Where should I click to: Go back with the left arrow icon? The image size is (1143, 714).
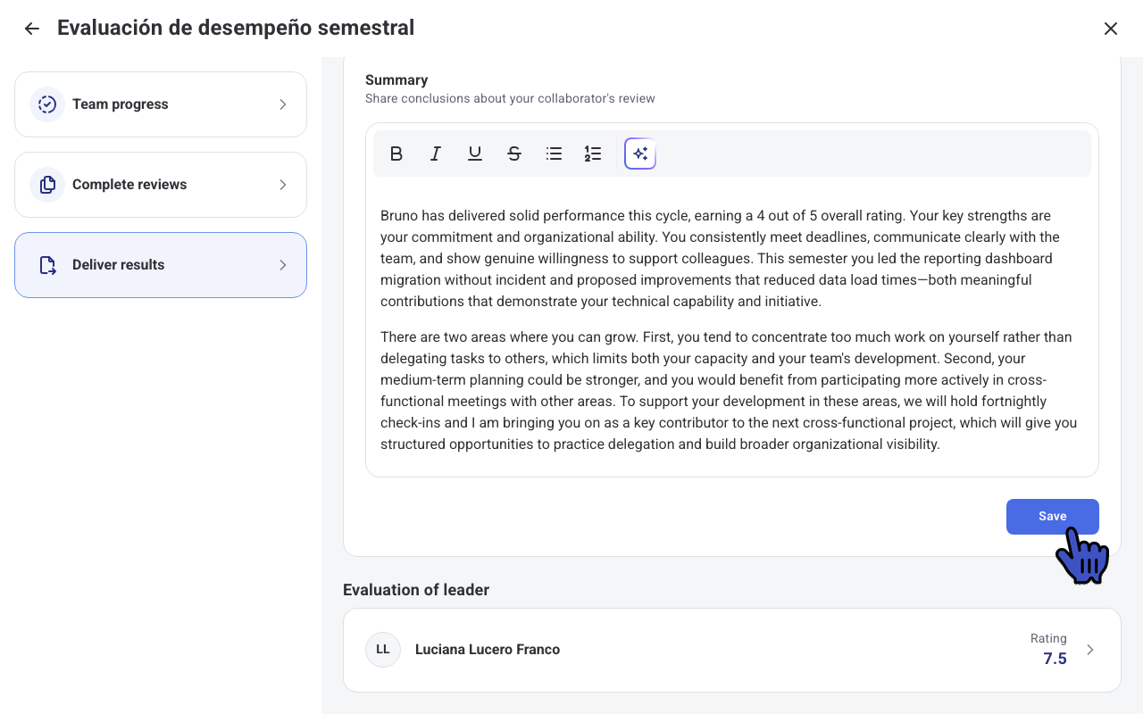coord(32,29)
